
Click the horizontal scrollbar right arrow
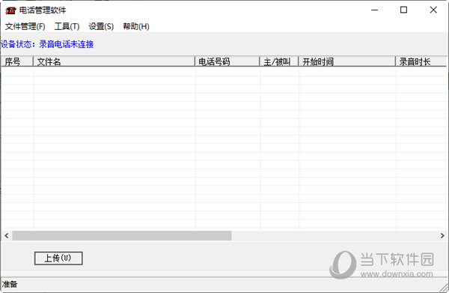[442, 235]
